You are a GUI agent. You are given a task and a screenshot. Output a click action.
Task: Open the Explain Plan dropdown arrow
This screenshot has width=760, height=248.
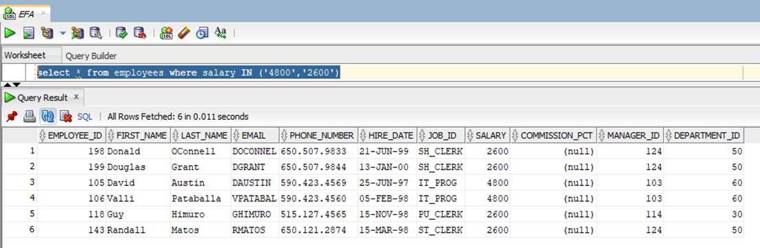63,34
